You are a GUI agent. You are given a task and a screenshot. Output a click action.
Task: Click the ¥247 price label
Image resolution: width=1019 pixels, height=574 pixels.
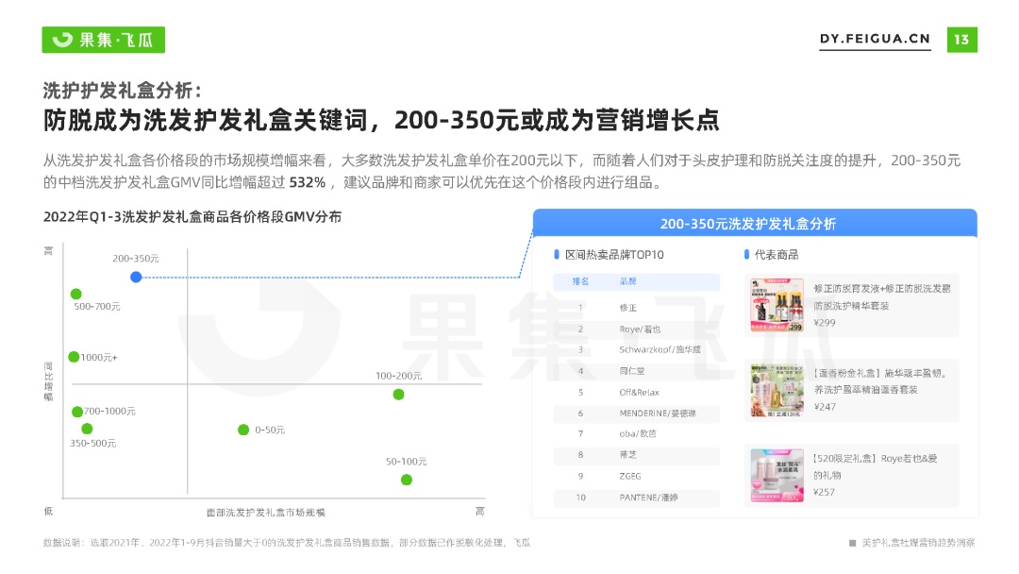[825, 407]
